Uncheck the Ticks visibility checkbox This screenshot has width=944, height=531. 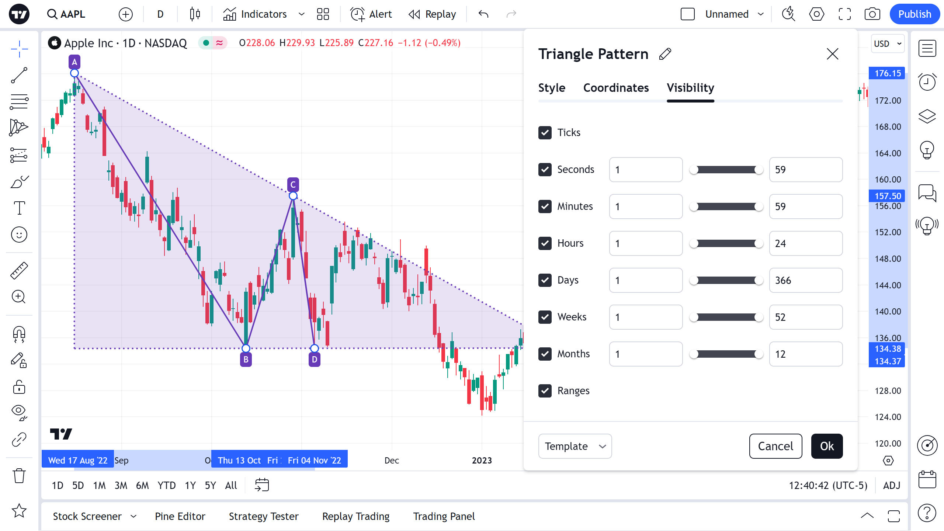pos(545,133)
